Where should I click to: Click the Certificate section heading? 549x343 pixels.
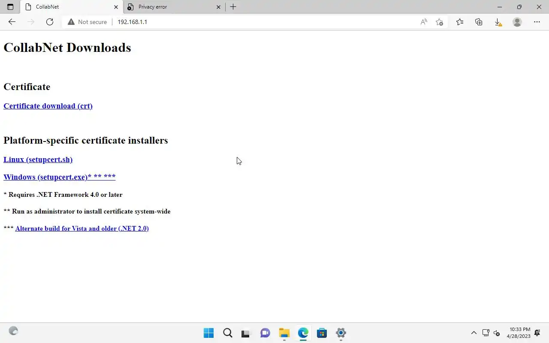tap(27, 87)
